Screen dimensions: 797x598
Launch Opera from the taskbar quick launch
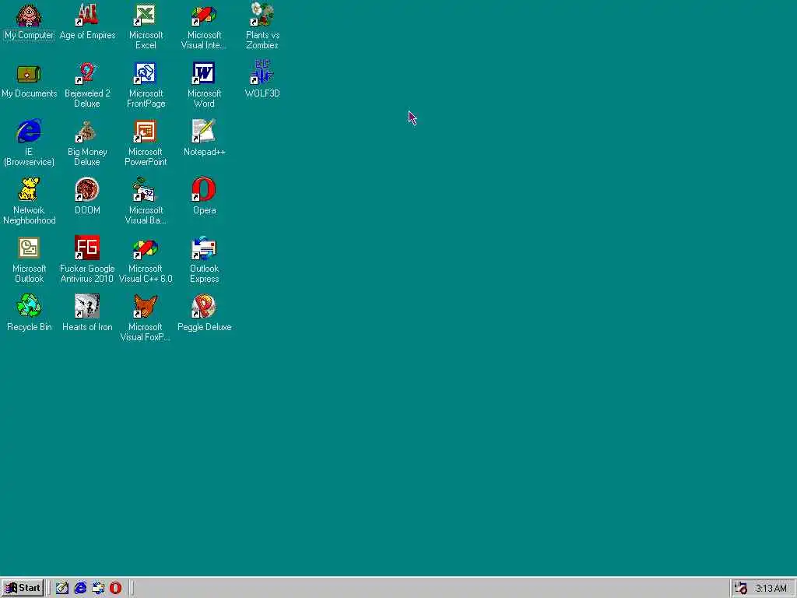[x=116, y=588]
